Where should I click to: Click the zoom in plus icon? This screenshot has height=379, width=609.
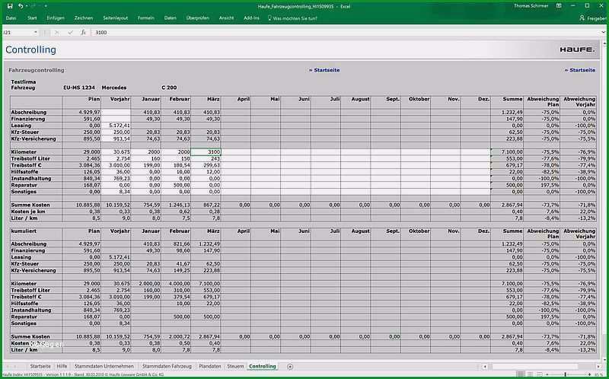click(589, 374)
